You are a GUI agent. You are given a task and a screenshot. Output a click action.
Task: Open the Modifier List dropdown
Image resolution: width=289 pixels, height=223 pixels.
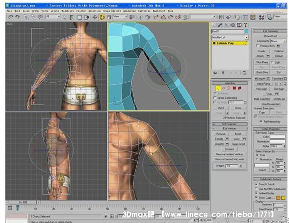[229, 37]
